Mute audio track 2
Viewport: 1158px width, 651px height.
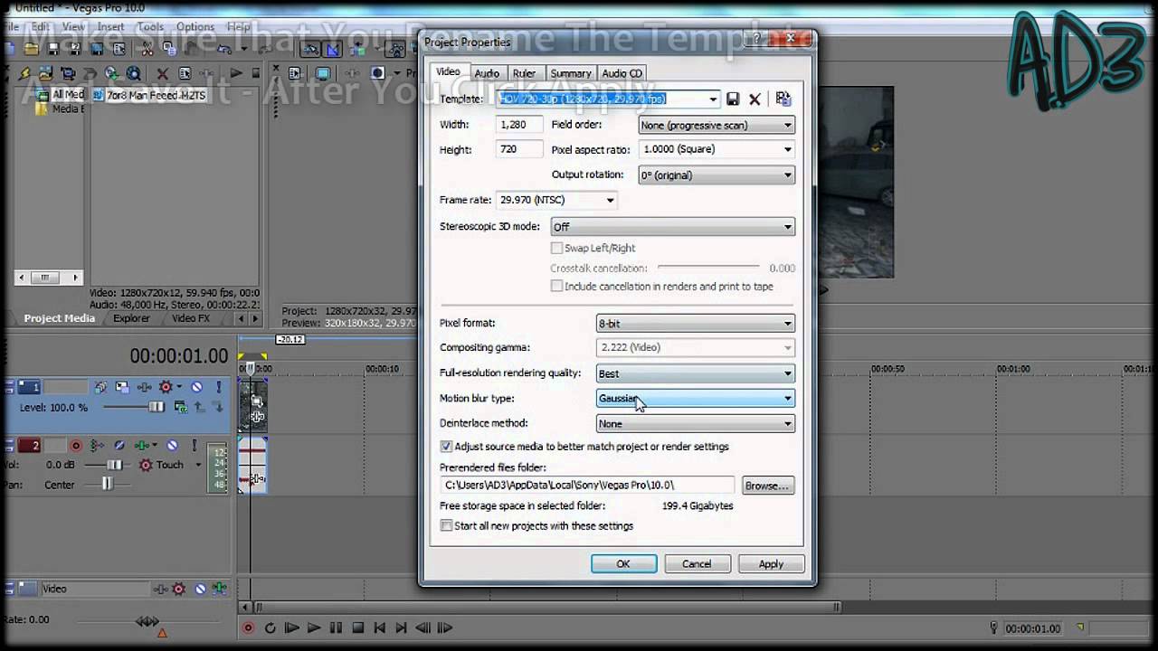[x=172, y=446]
